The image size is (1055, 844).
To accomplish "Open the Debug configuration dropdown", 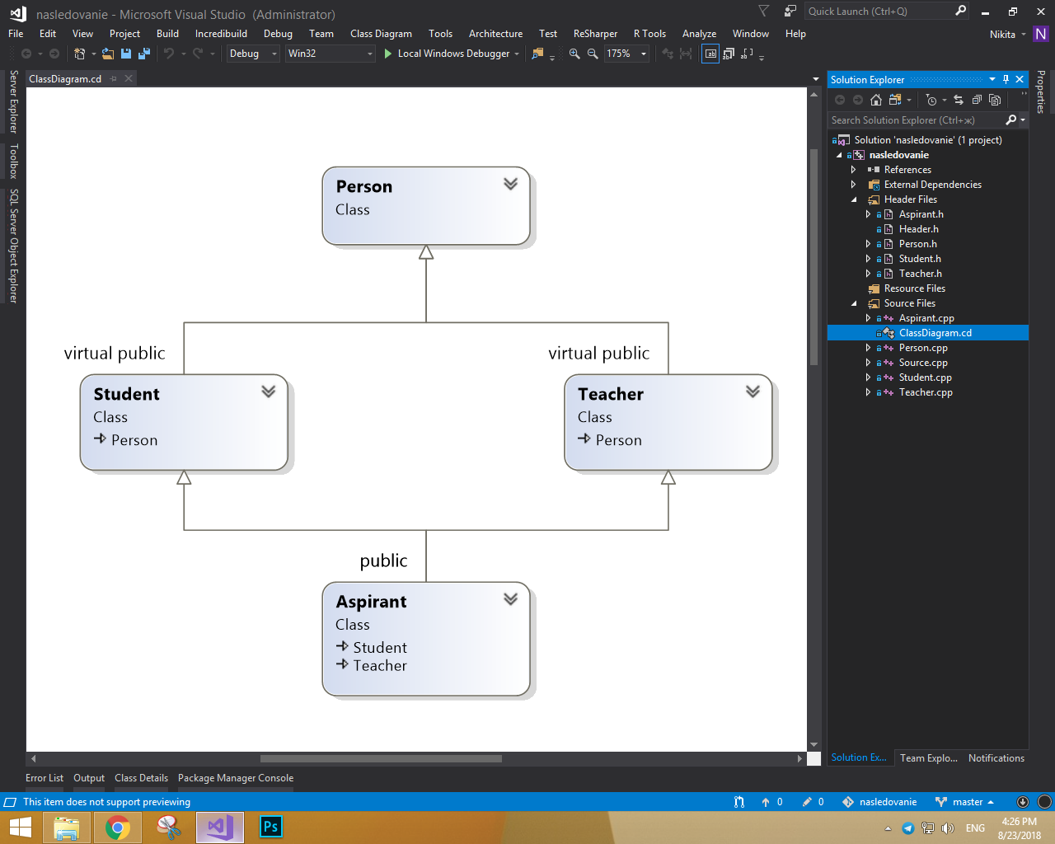I will coord(255,54).
